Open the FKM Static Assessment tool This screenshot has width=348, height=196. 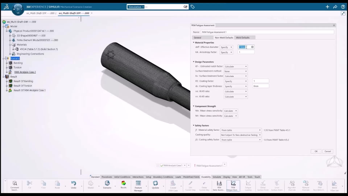click(x=219, y=183)
